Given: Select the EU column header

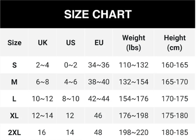Looking at the screenshot, I should 99,43.
